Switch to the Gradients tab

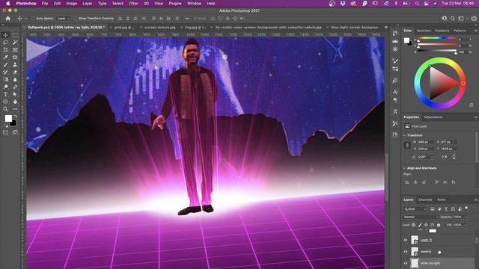(442, 31)
